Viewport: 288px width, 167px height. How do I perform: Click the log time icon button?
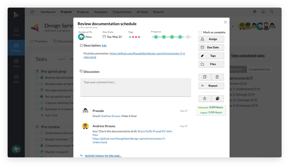(217, 98)
